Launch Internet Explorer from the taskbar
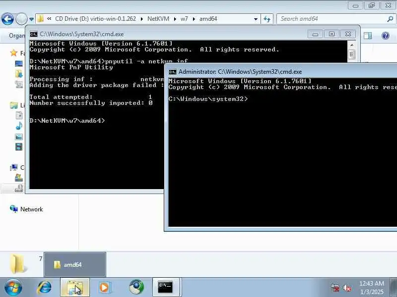The height and width of the screenshot is (297, 397). [x=44, y=288]
